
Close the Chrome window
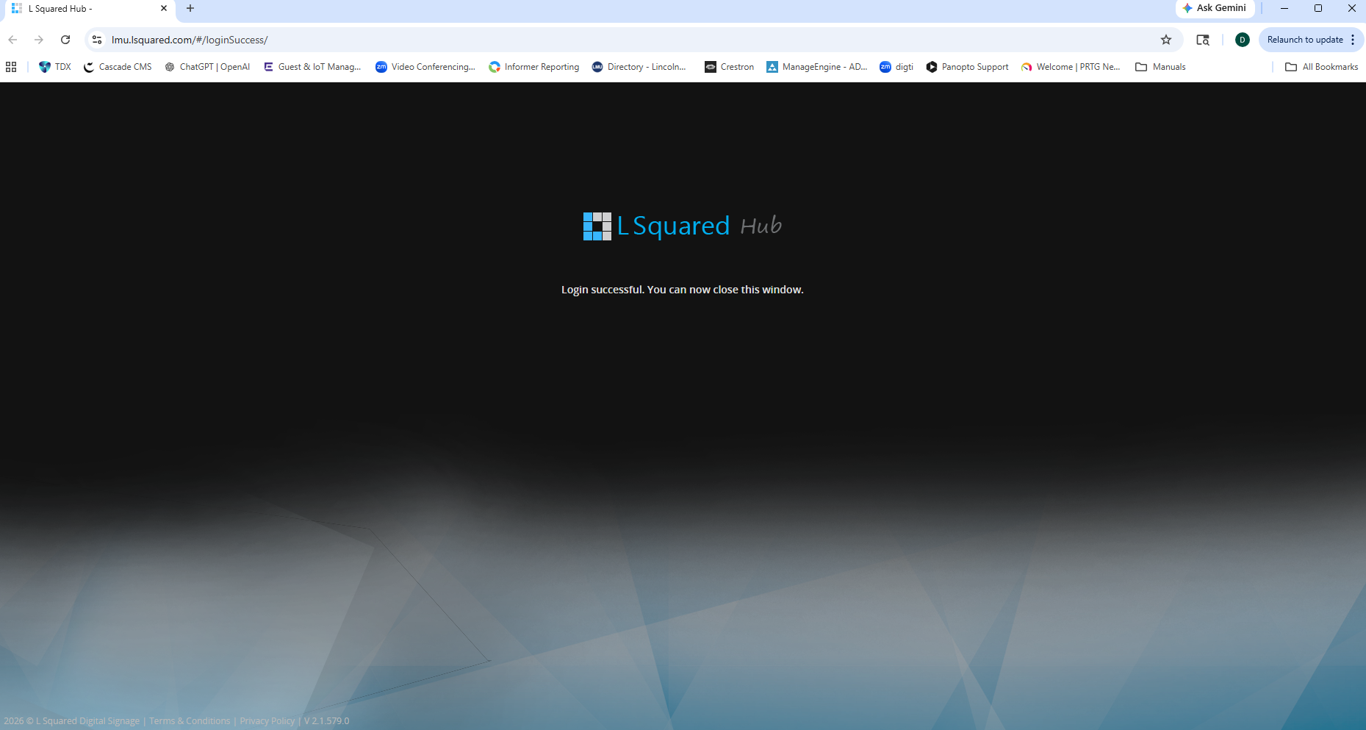point(1352,9)
